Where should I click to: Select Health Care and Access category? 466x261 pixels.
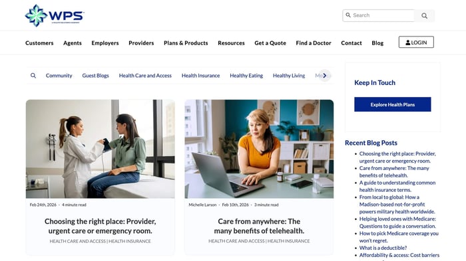145,76
